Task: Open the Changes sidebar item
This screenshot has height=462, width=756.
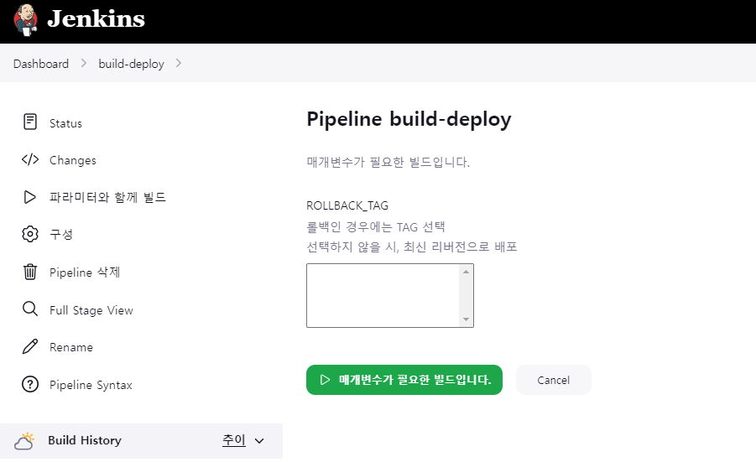Action: tap(73, 160)
